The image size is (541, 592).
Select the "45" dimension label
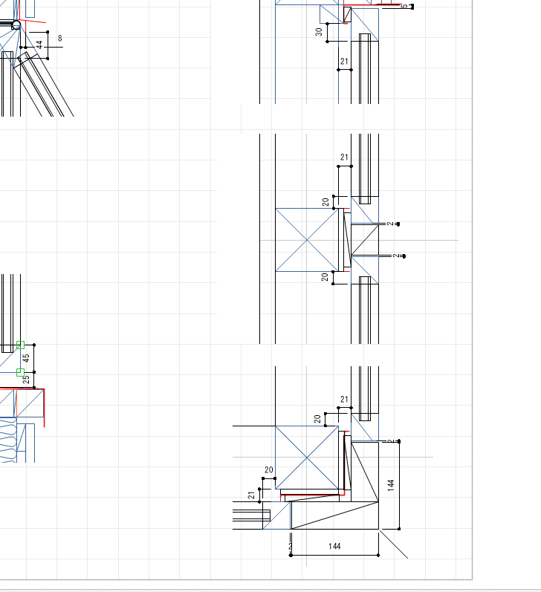[26, 358]
